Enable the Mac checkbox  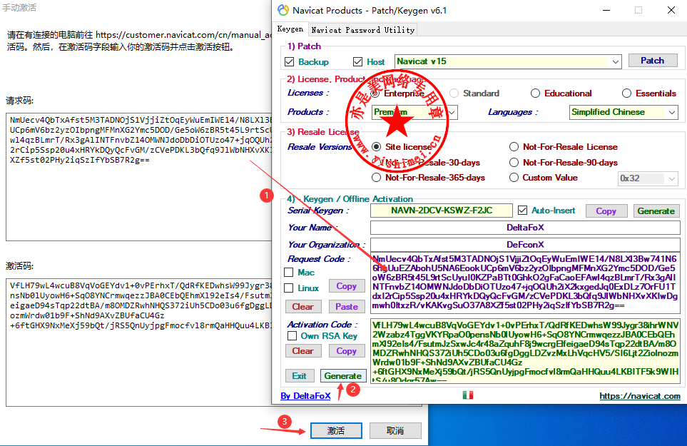pos(288,273)
